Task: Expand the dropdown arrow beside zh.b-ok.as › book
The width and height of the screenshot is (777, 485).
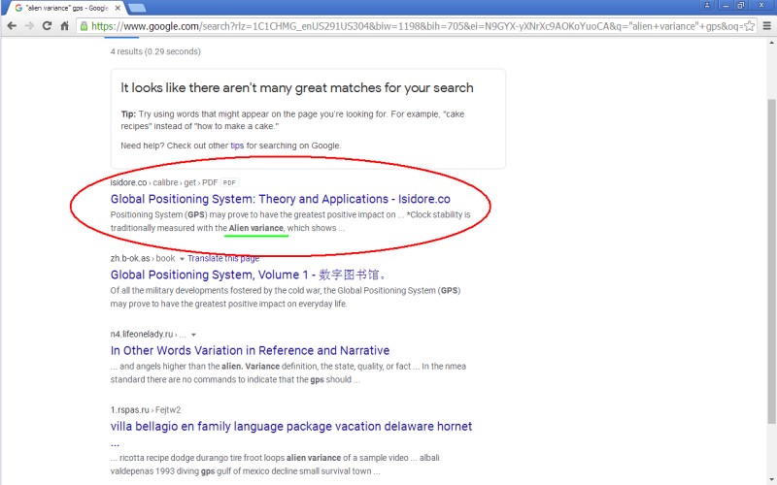Action: [182, 259]
